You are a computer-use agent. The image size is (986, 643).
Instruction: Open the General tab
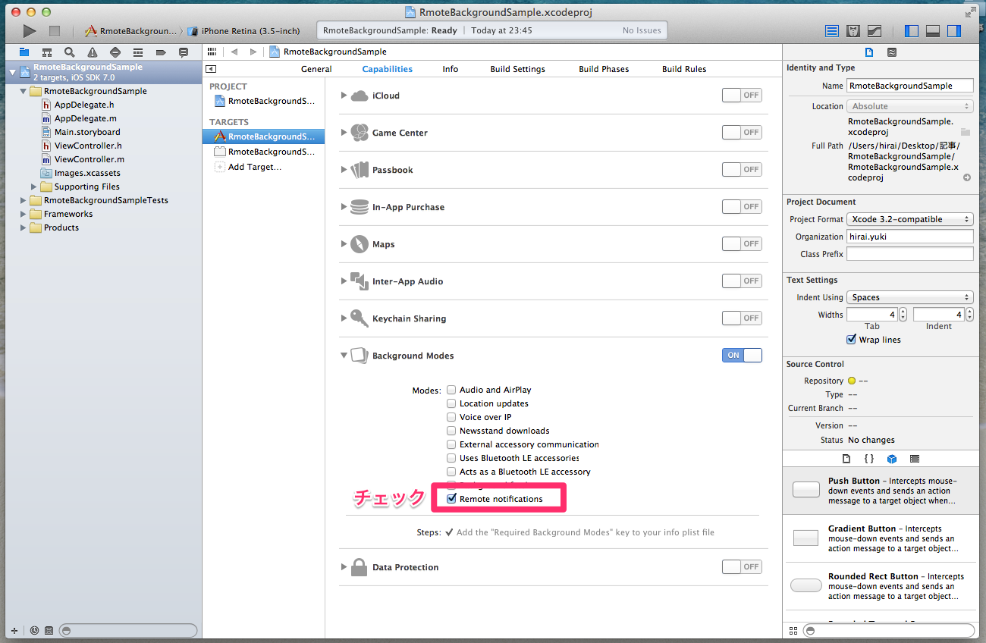click(316, 68)
